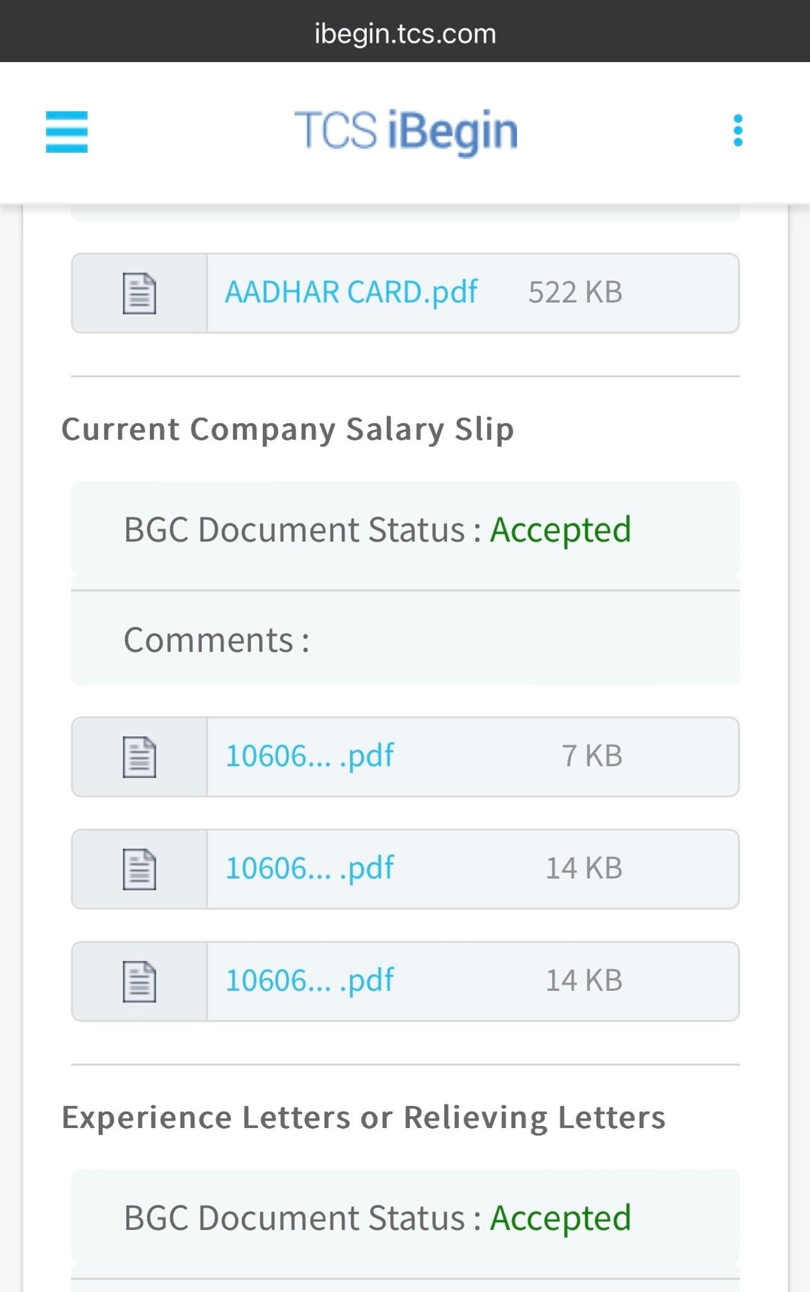Click the TCS iBegin logo
810x1292 pixels.
tap(405, 129)
